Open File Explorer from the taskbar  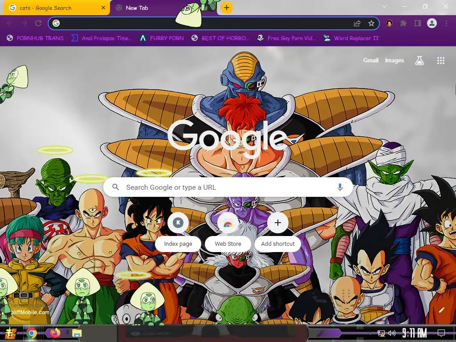click(x=77, y=333)
